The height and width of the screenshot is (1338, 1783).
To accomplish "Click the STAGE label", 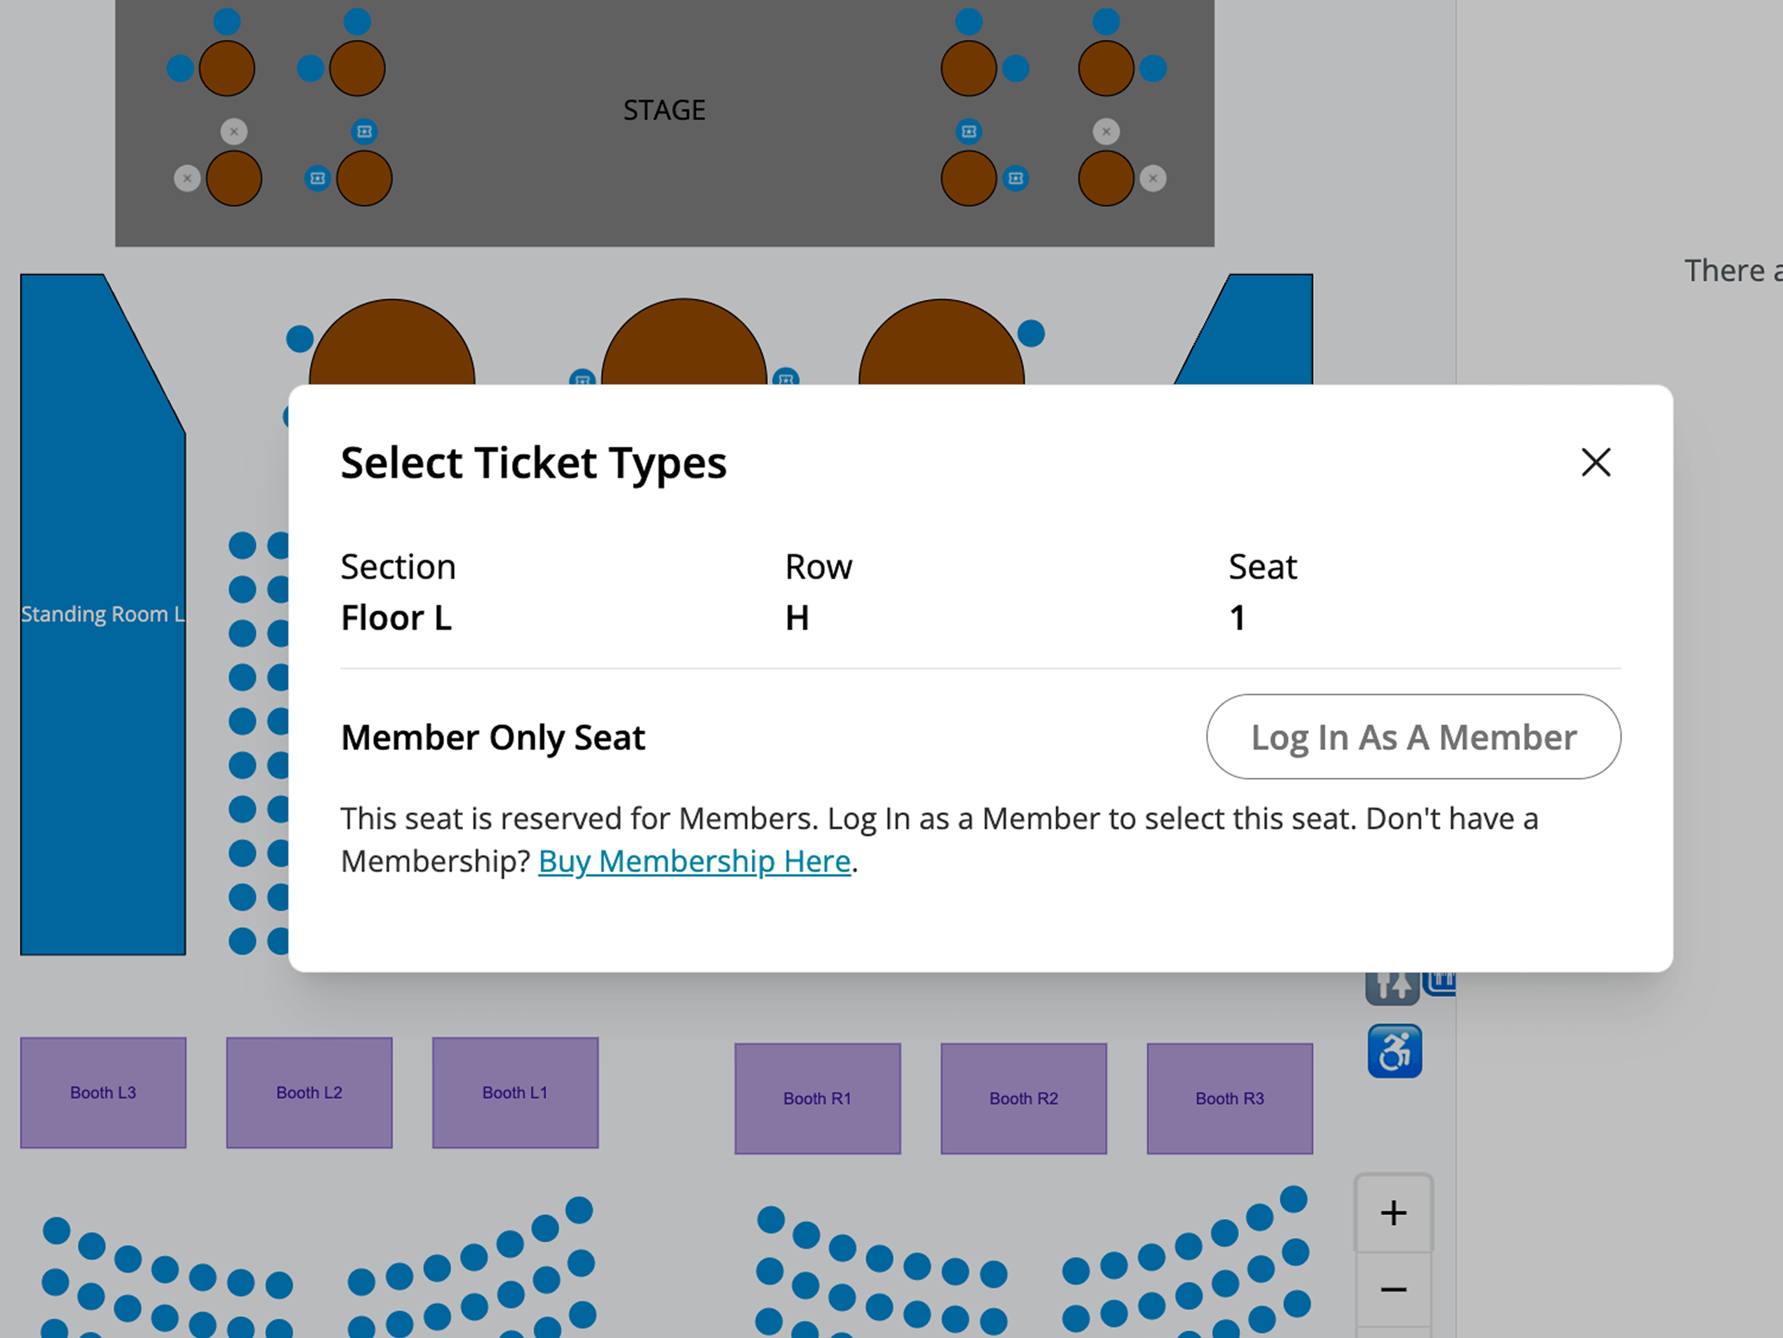I will (x=664, y=110).
